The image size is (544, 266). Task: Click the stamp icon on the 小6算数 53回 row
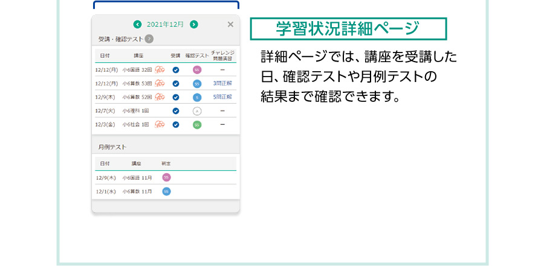click(x=160, y=83)
